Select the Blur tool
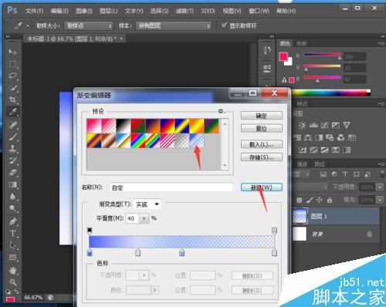The image size is (386, 307). pos(12,197)
